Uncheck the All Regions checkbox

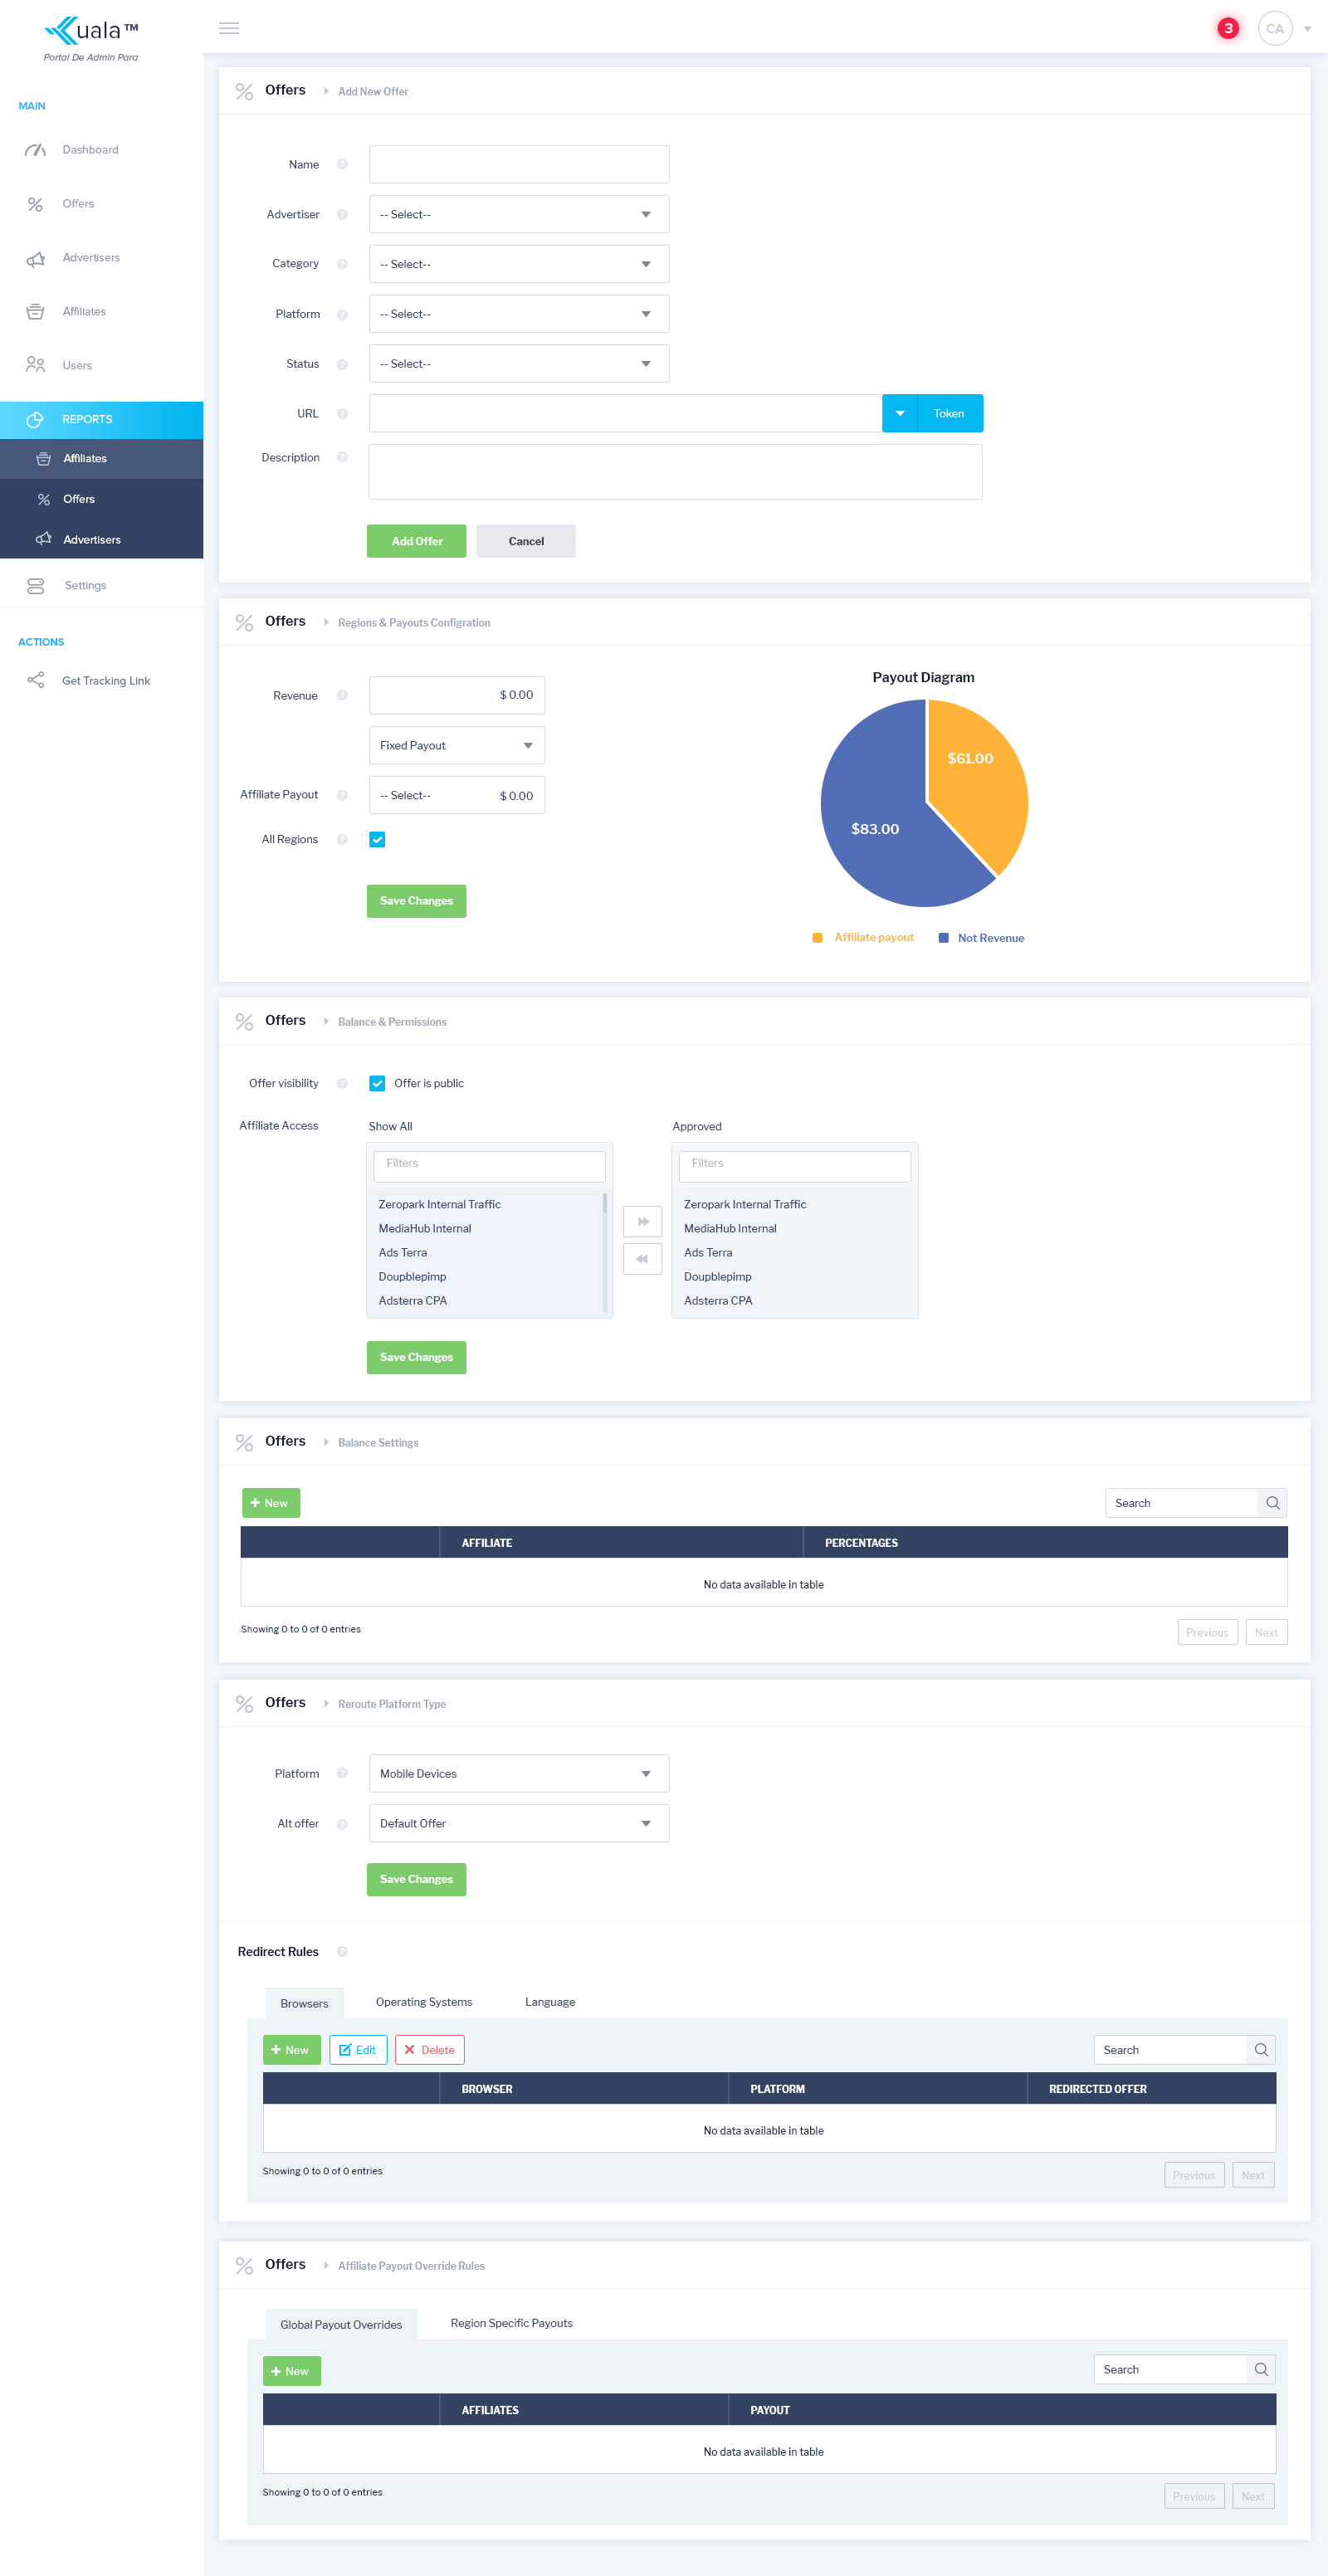pos(377,840)
